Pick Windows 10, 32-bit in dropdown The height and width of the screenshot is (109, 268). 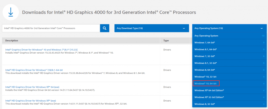pyautogui.click(x=206, y=77)
